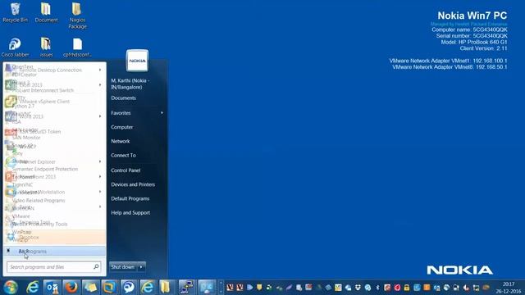Open Windows Explorer libraries taskbar icon

[90, 288]
